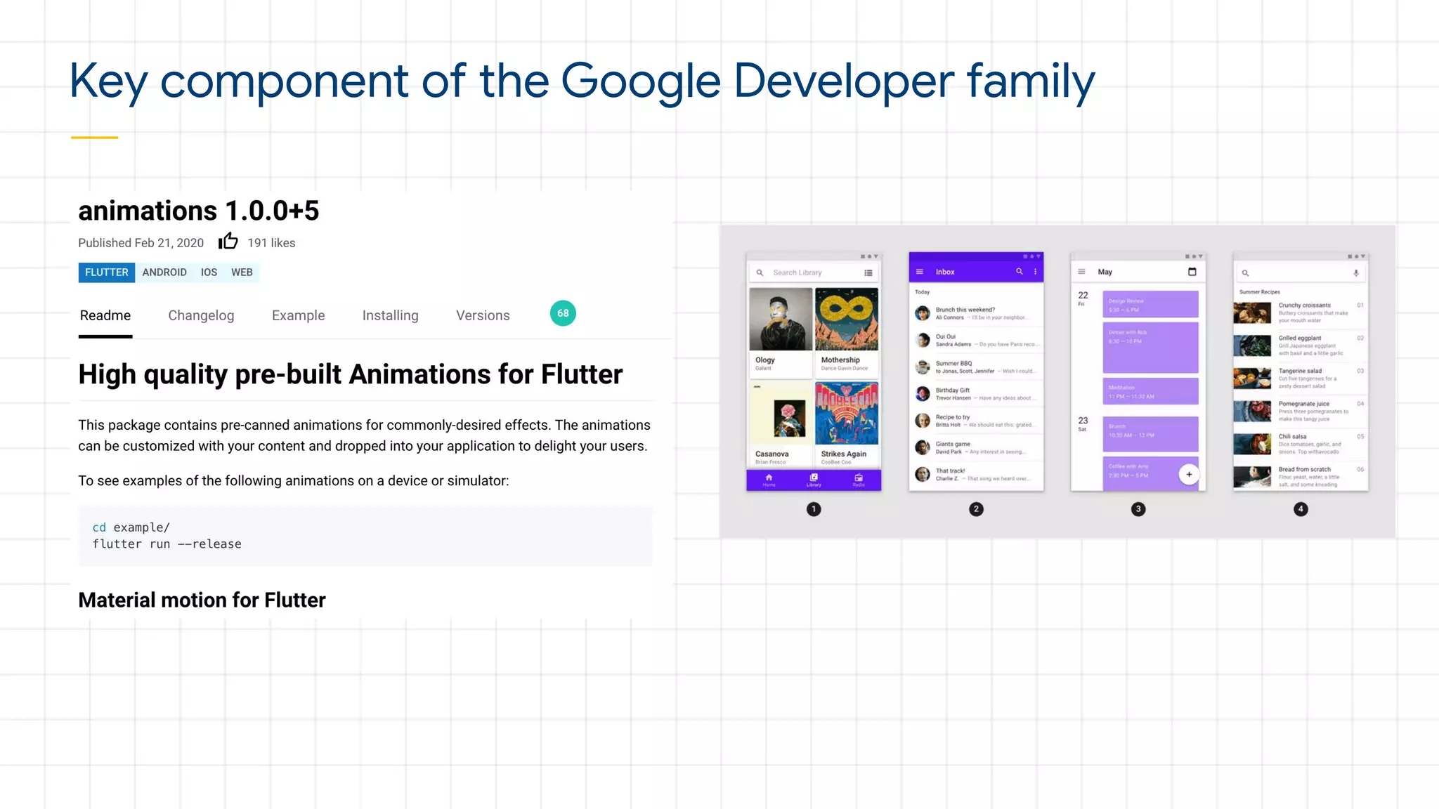1439x809 pixels.
Task: Open the Example tab
Action: (298, 315)
